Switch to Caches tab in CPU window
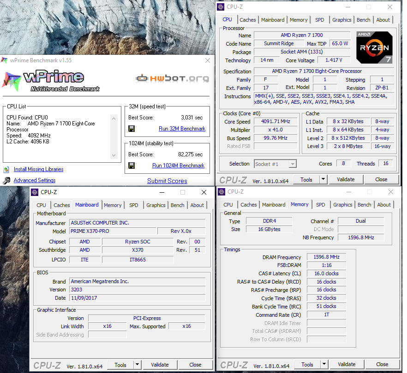Viewport: 407px width, 373px height. click(x=248, y=20)
